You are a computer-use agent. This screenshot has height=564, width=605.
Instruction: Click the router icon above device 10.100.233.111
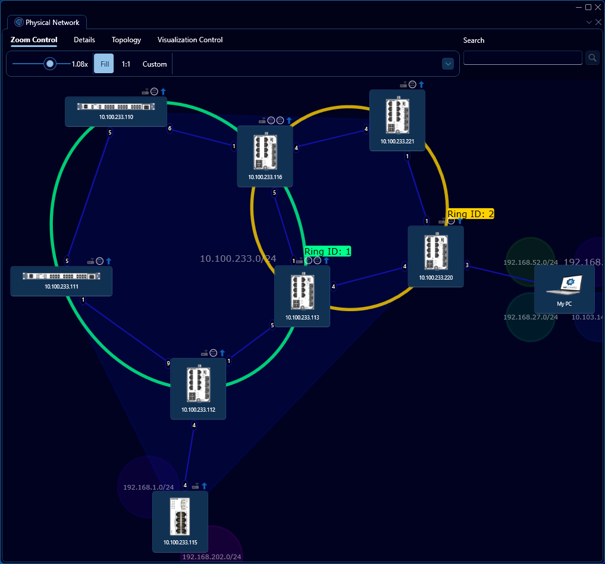[x=90, y=262]
